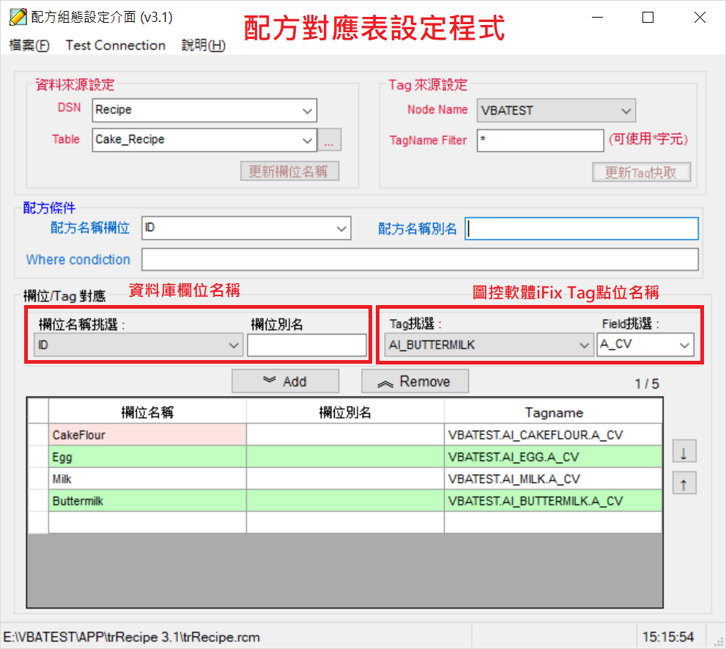Expand the Field挑選 A_CV dropdown

click(684, 345)
